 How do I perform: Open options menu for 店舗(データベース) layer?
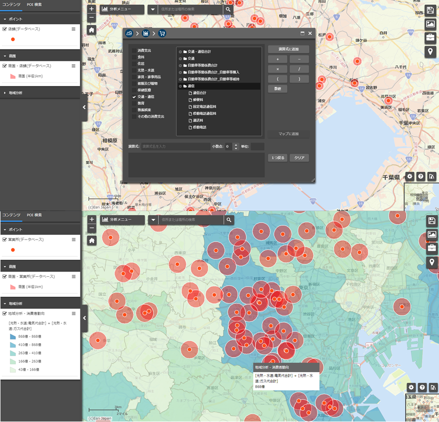click(x=74, y=29)
